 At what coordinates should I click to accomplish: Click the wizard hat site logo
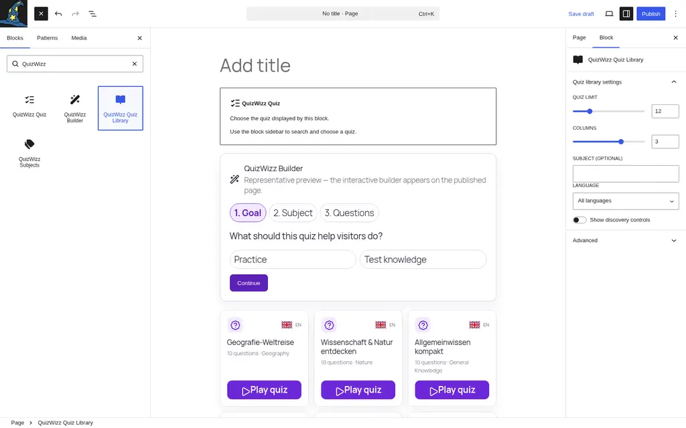point(13,13)
